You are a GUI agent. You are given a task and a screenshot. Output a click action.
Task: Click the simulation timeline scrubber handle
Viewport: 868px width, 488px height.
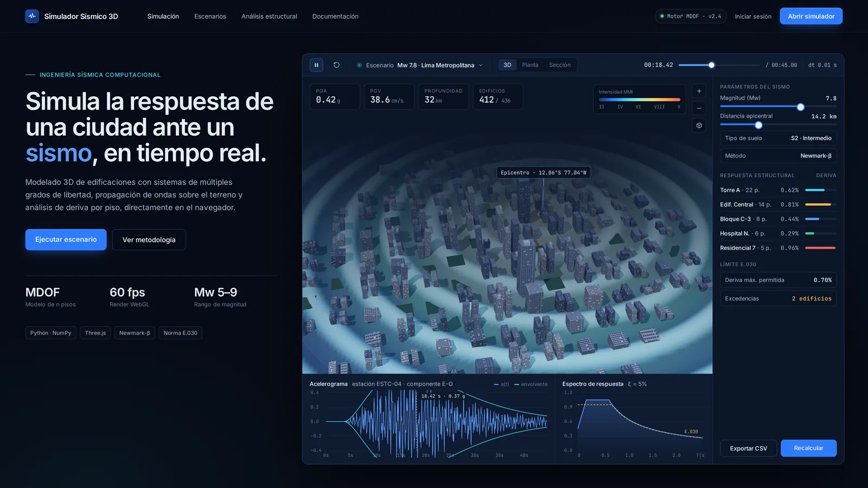pyautogui.click(x=711, y=65)
